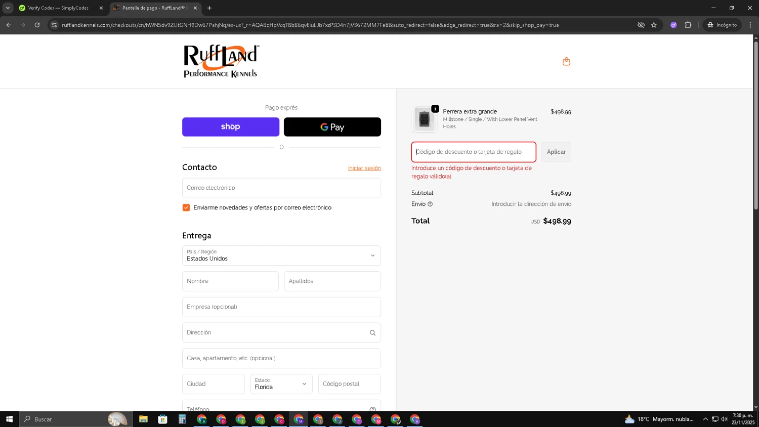Click the total $498.99 amount
This screenshot has width=759, height=427.
(x=557, y=221)
